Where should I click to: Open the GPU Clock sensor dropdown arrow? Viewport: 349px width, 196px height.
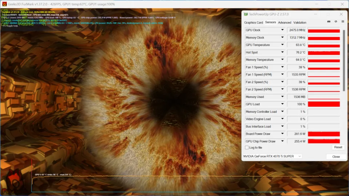point(282,30)
